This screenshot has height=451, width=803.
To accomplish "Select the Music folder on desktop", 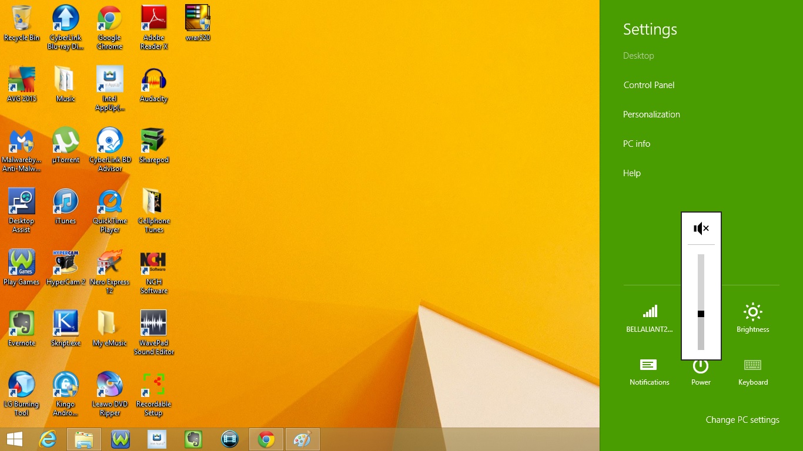I will pyautogui.click(x=66, y=85).
